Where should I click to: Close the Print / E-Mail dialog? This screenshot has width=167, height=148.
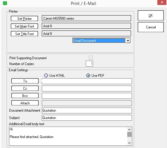pyautogui.click(x=162, y=2)
